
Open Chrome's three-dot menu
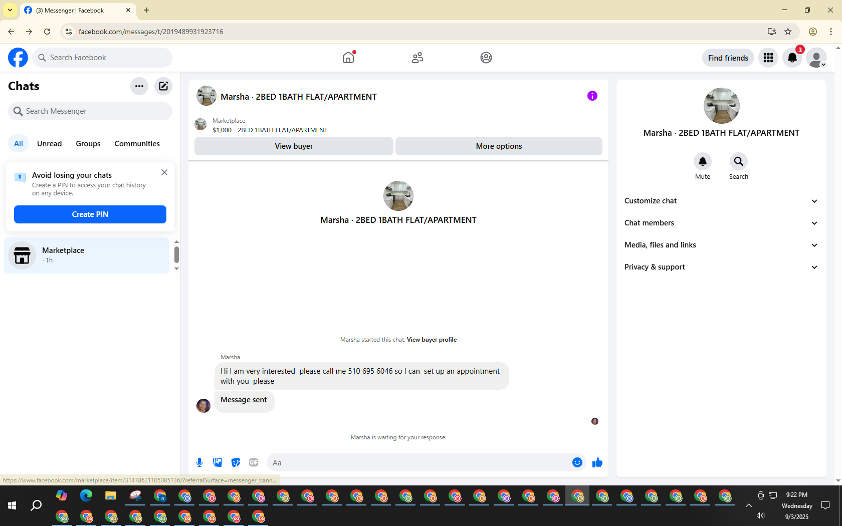coord(831,32)
